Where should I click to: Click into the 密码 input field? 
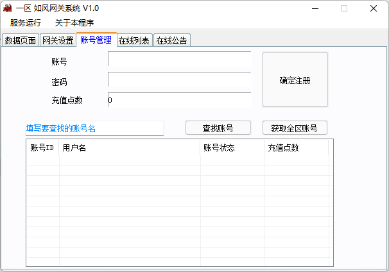pos(179,80)
